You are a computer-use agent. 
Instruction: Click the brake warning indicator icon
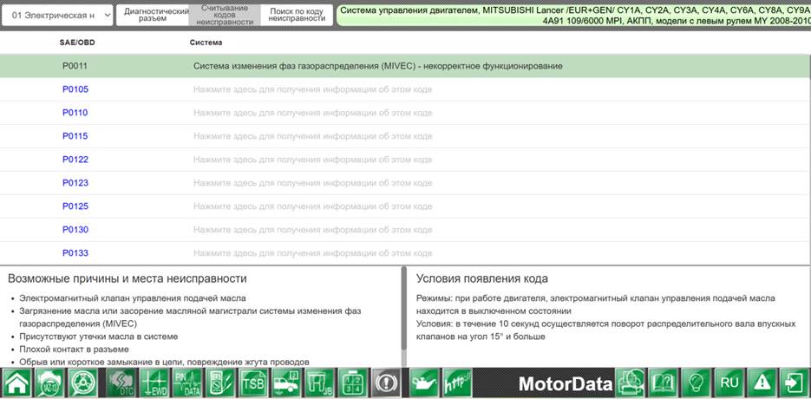[x=386, y=383]
